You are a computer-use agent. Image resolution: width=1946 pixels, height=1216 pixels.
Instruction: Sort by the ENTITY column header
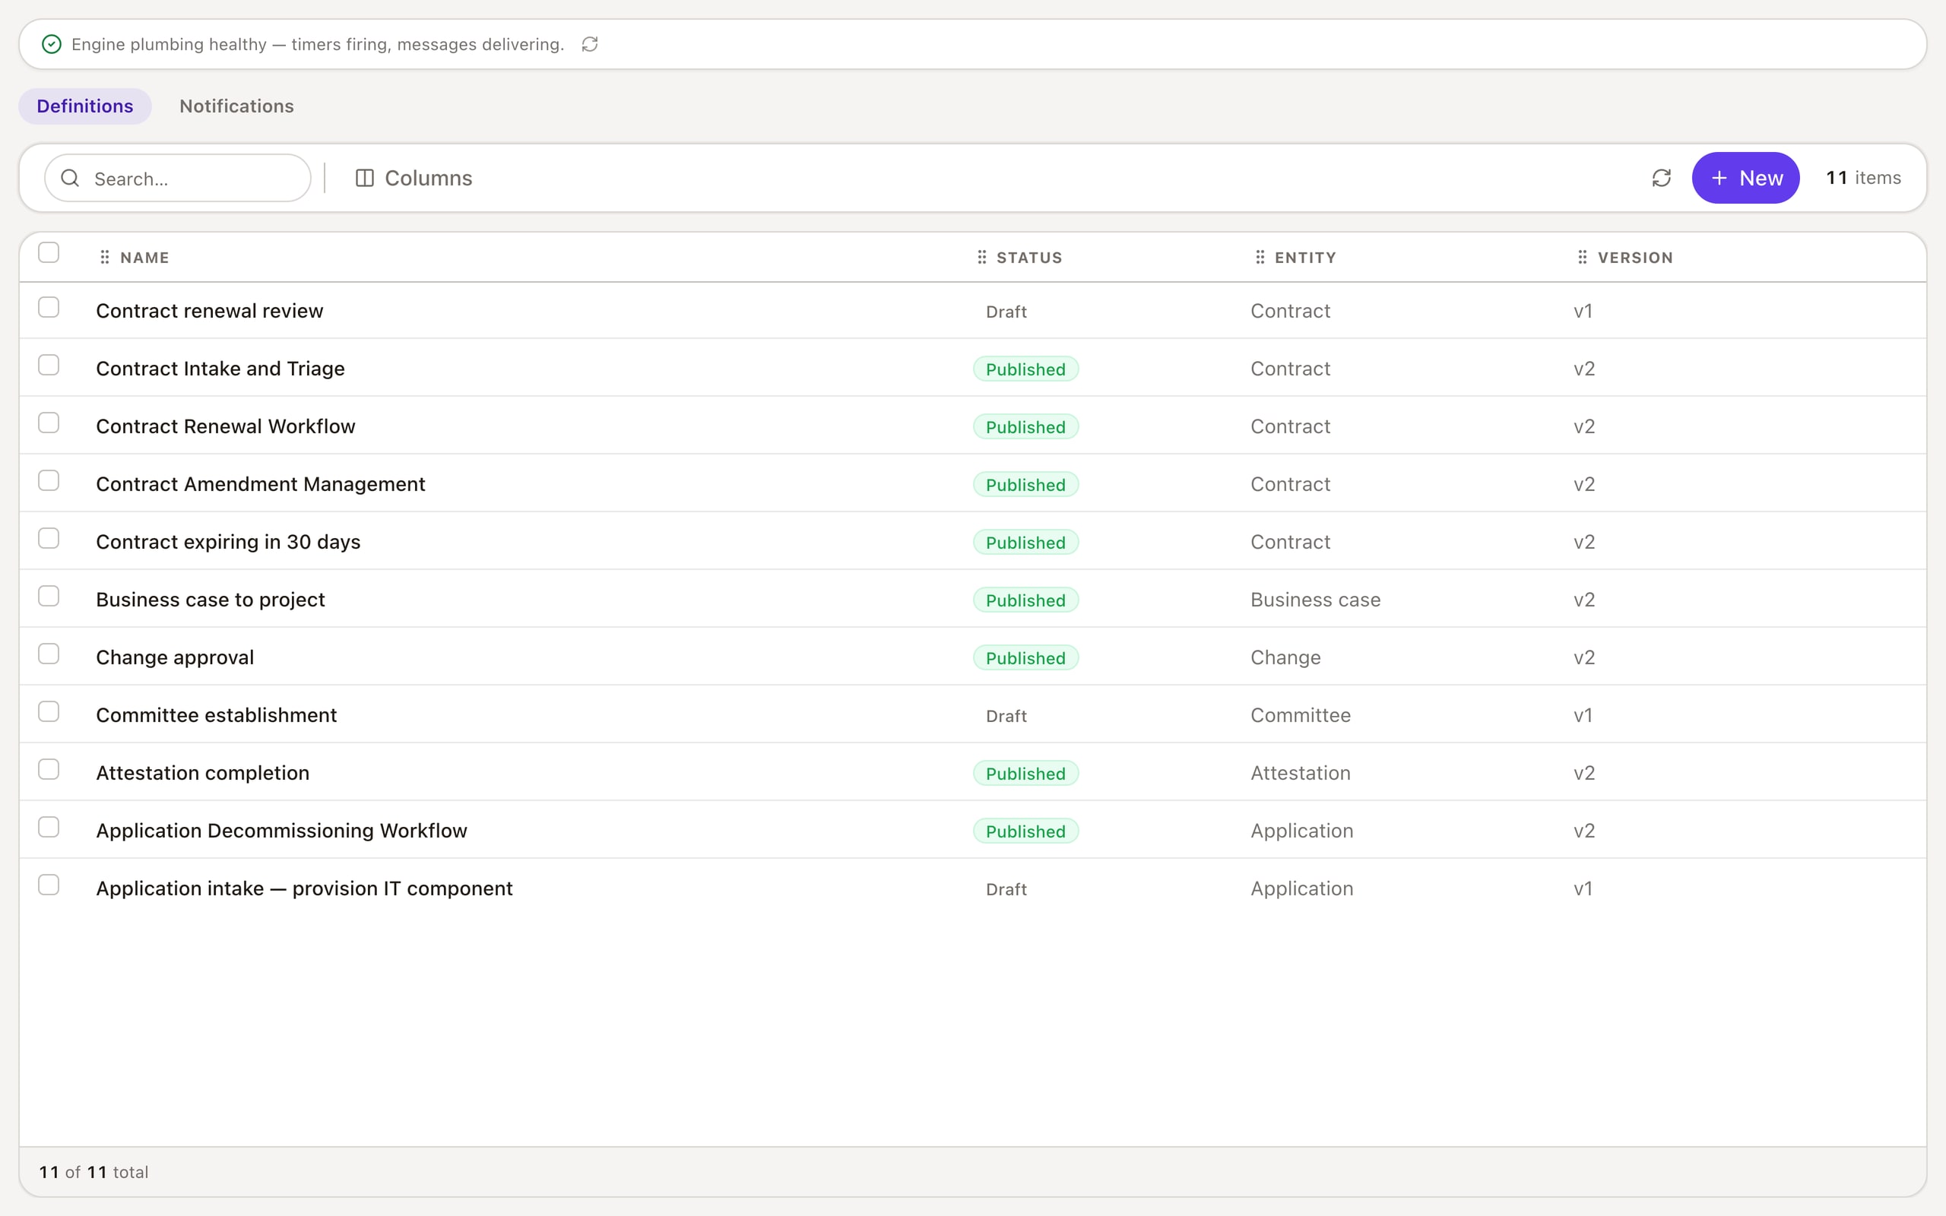pos(1305,258)
